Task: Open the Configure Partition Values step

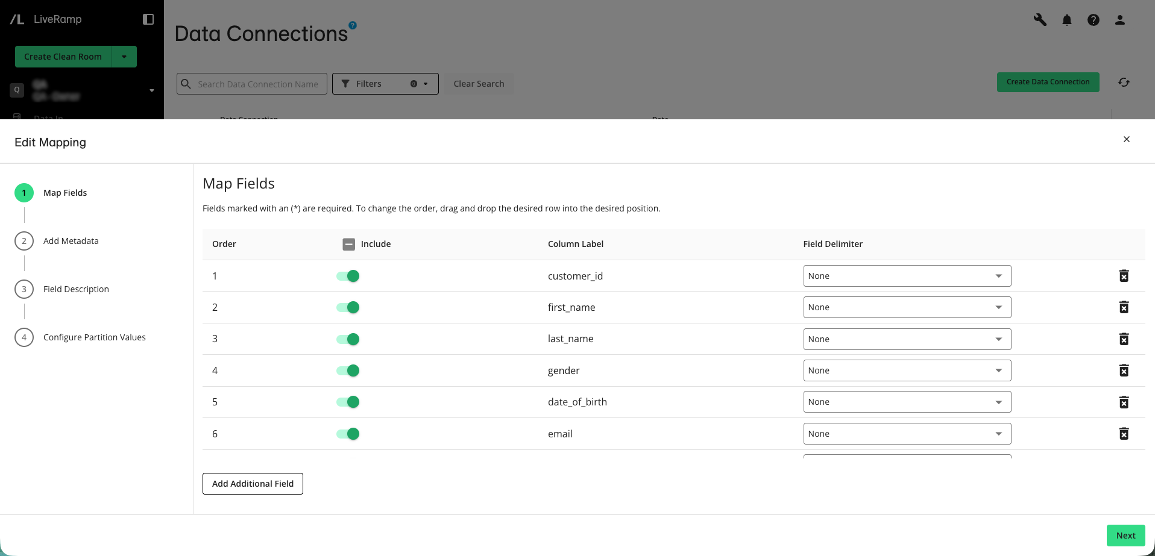Action: point(94,337)
